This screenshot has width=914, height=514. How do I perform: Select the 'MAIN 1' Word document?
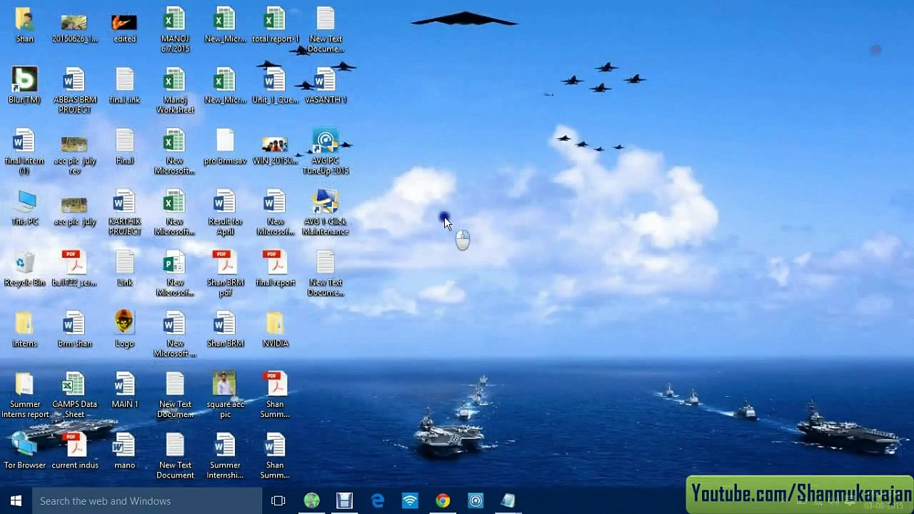click(x=124, y=390)
